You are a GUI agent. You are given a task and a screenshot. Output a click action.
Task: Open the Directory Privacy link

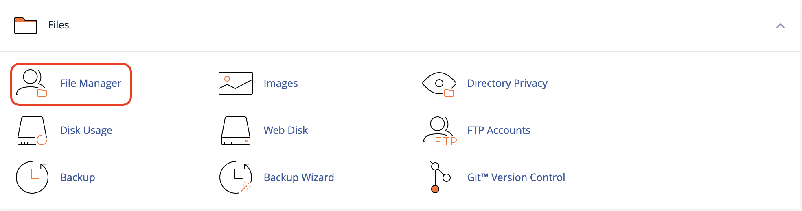click(507, 83)
